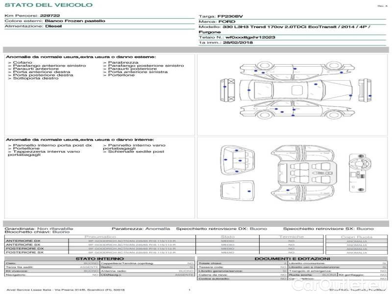
Task: Click the Navigatore row label
Action: click(x=16, y=275)
